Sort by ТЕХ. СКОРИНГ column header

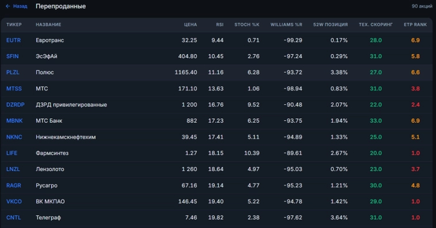[376, 24]
